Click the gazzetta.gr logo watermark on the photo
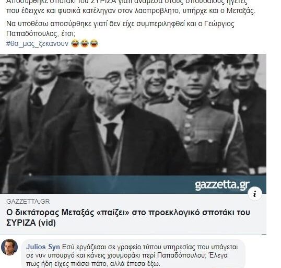The height and width of the screenshot is (268, 281). tap(222, 184)
